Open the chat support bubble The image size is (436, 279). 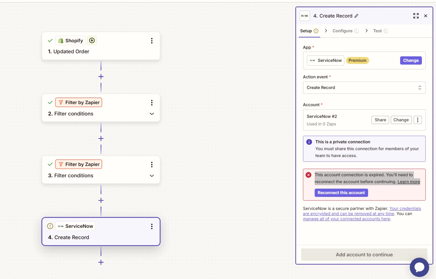click(419, 267)
